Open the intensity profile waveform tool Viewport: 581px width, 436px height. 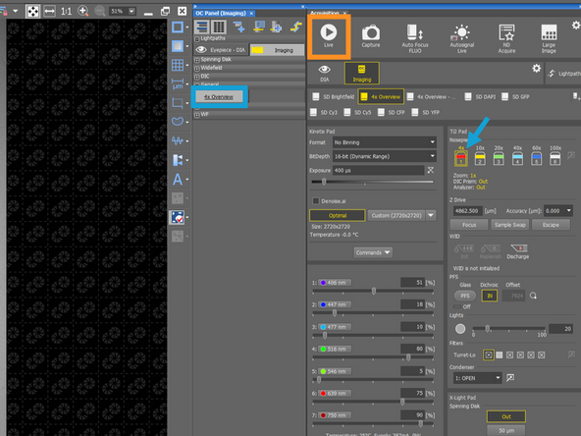[178, 140]
